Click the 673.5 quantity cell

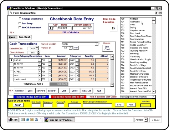click(87, 72)
